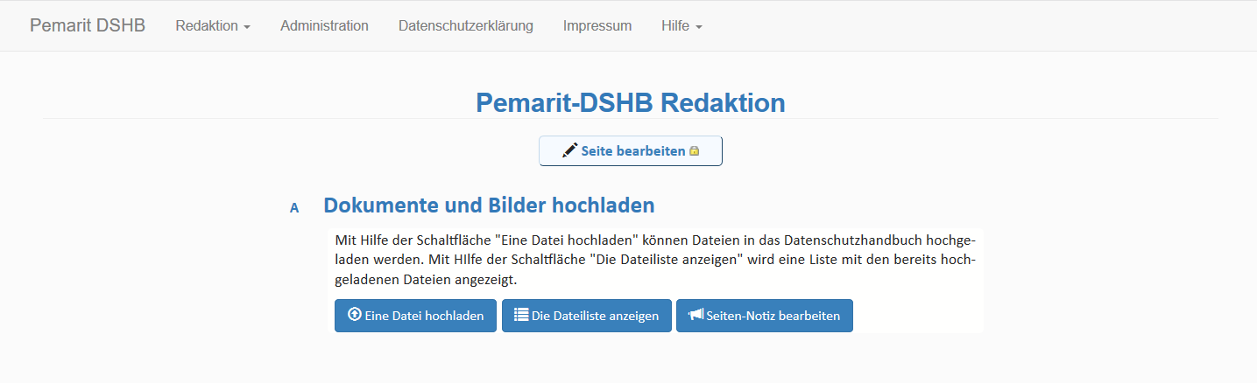The height and width of the screenshot is (383, 1257).
Task: Click the Pemarit DSHB brand link
Action: pos(88,25)
